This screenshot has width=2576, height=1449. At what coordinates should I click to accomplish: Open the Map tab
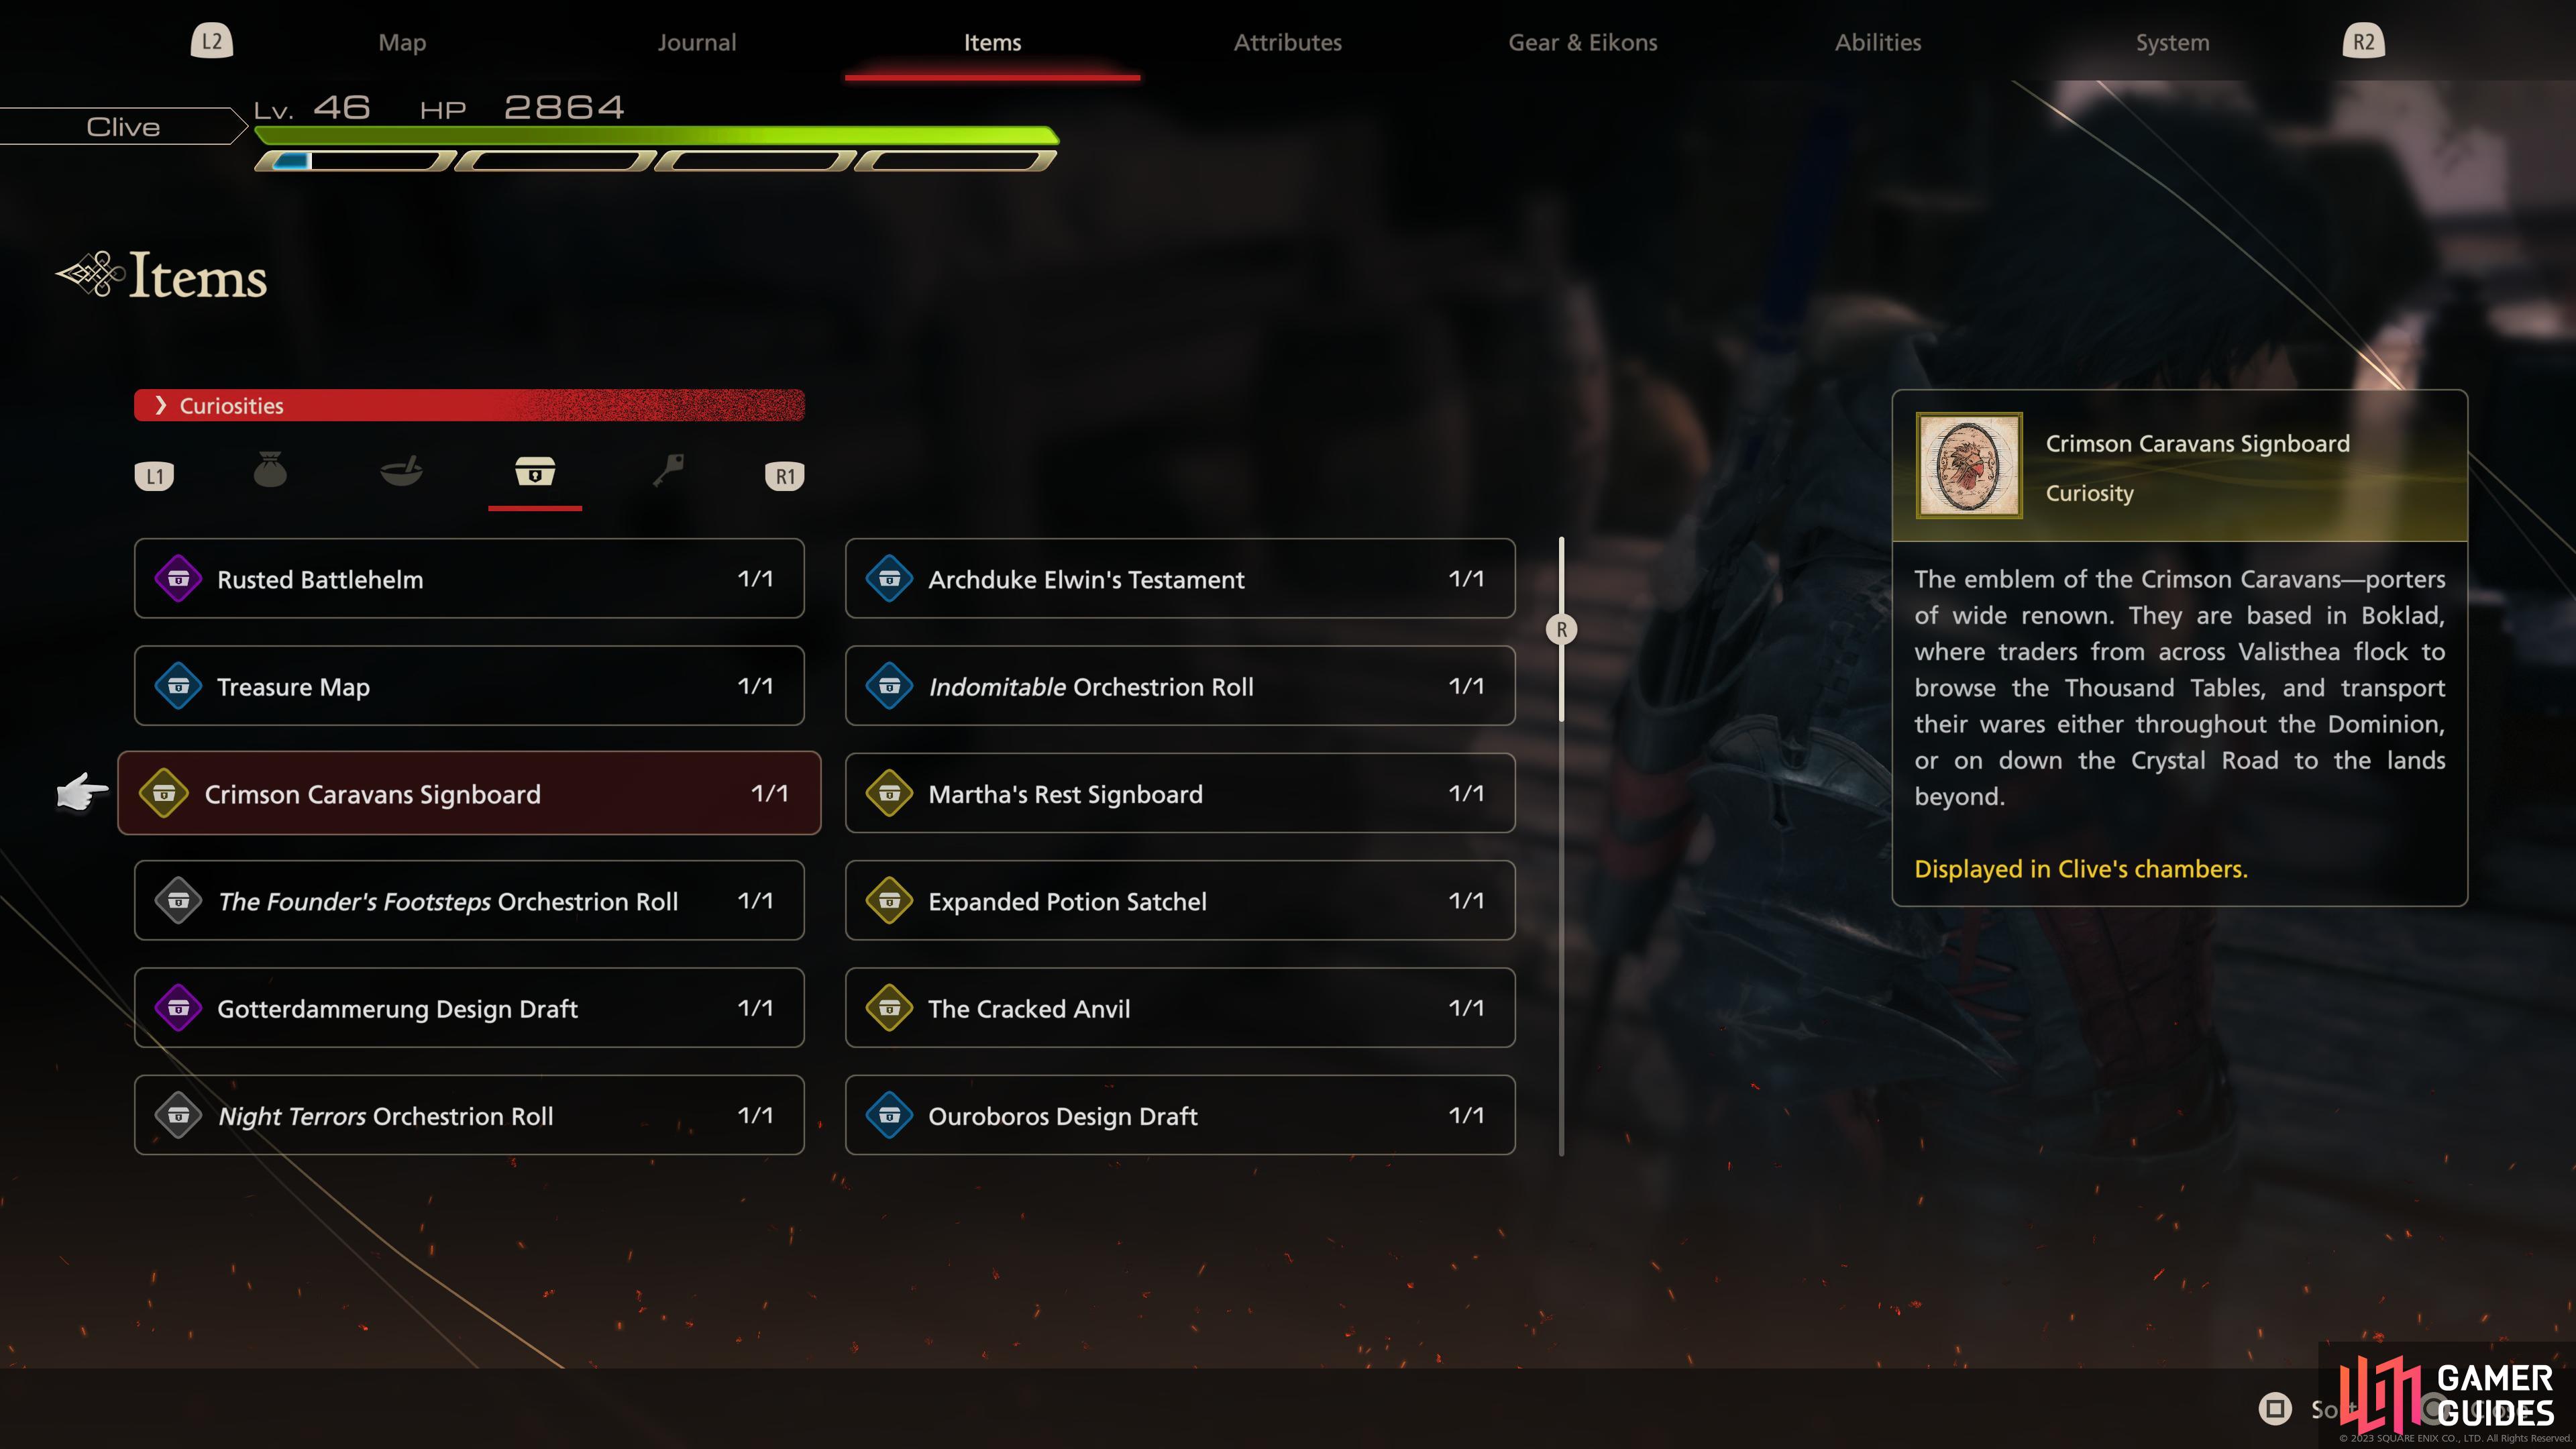pos(402,42)
